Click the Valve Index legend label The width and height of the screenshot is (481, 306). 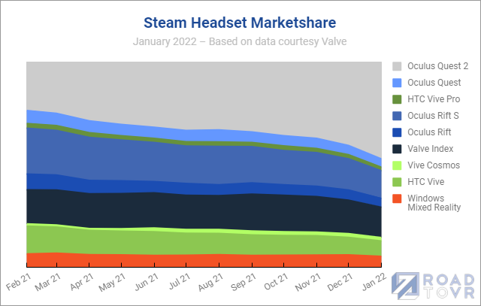pyautogui.click(x=431, y=149)
